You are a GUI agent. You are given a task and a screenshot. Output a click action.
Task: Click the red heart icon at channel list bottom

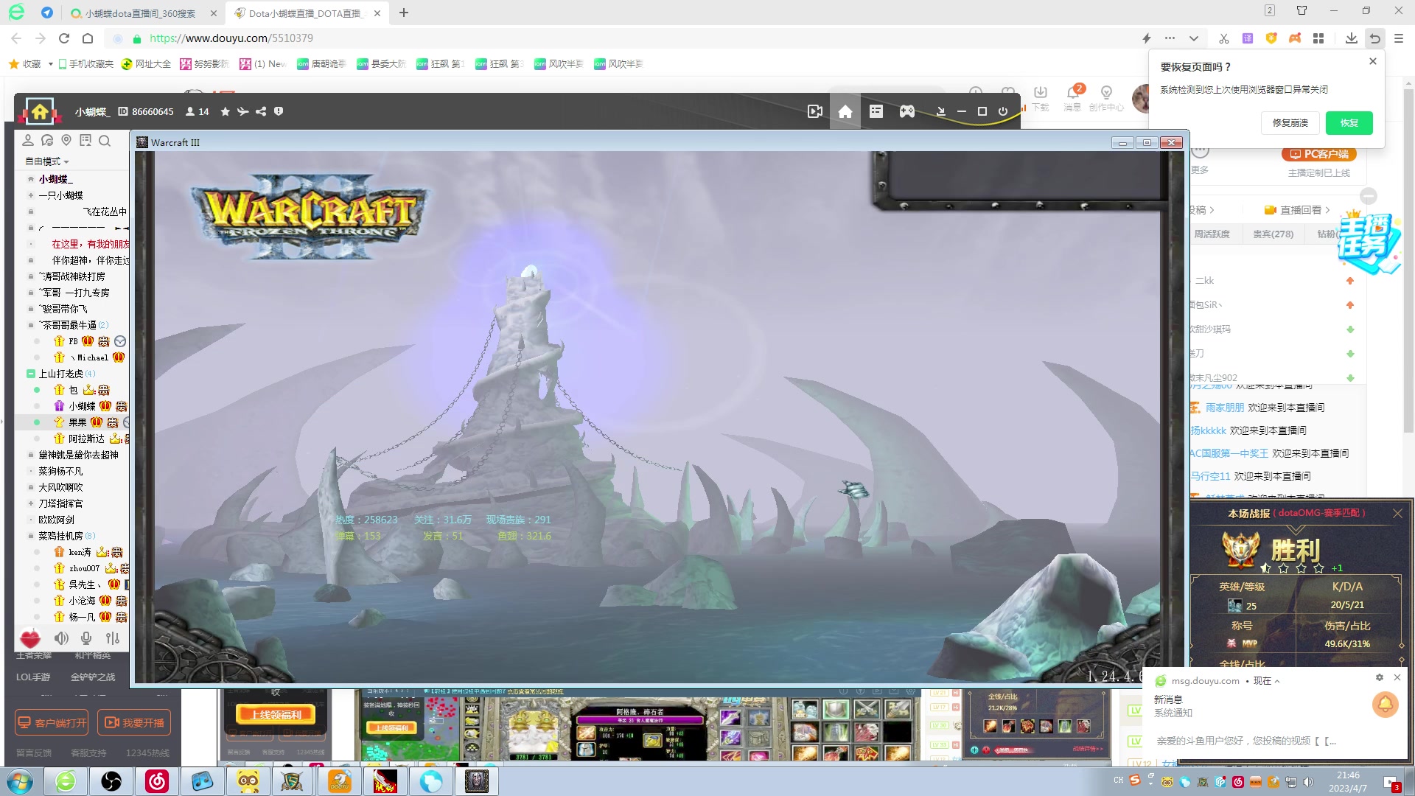point(30,638)
